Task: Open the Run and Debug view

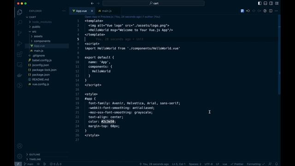Action: click(x=19, y=44)
